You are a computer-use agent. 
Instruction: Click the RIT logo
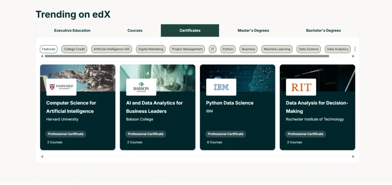[x=301, y=87]
